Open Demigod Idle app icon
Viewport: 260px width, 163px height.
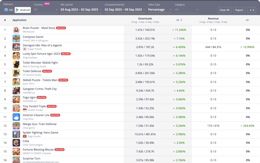16,47
